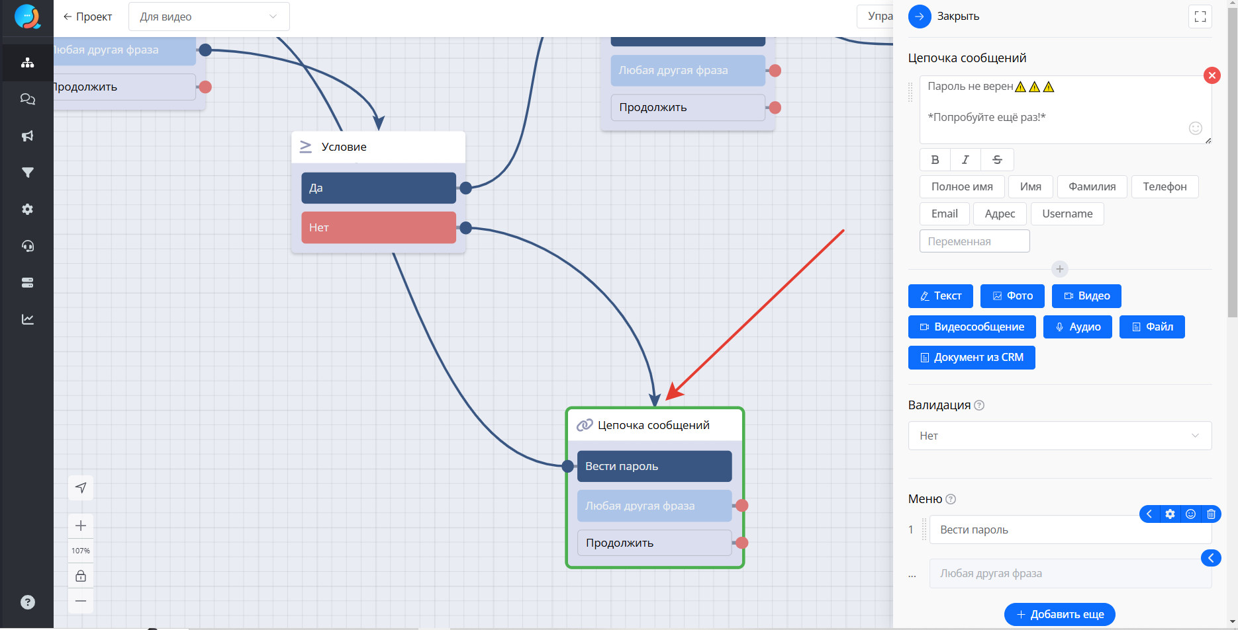The width and height of the screenshot is (1238, 630).
Task: Open the funnel filter icon in sidebar
Action: click(x=27, y=173)
